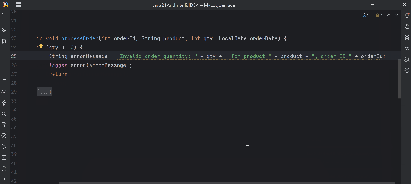Open the main hamburger menu

coord(19,5)
